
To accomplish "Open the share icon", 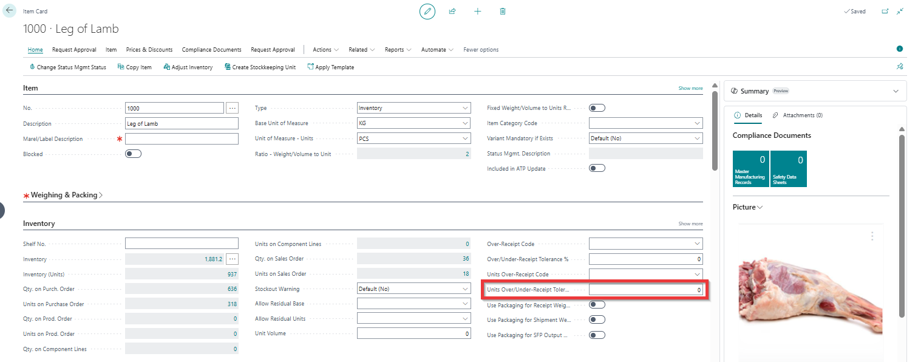I will pos(452,12).
